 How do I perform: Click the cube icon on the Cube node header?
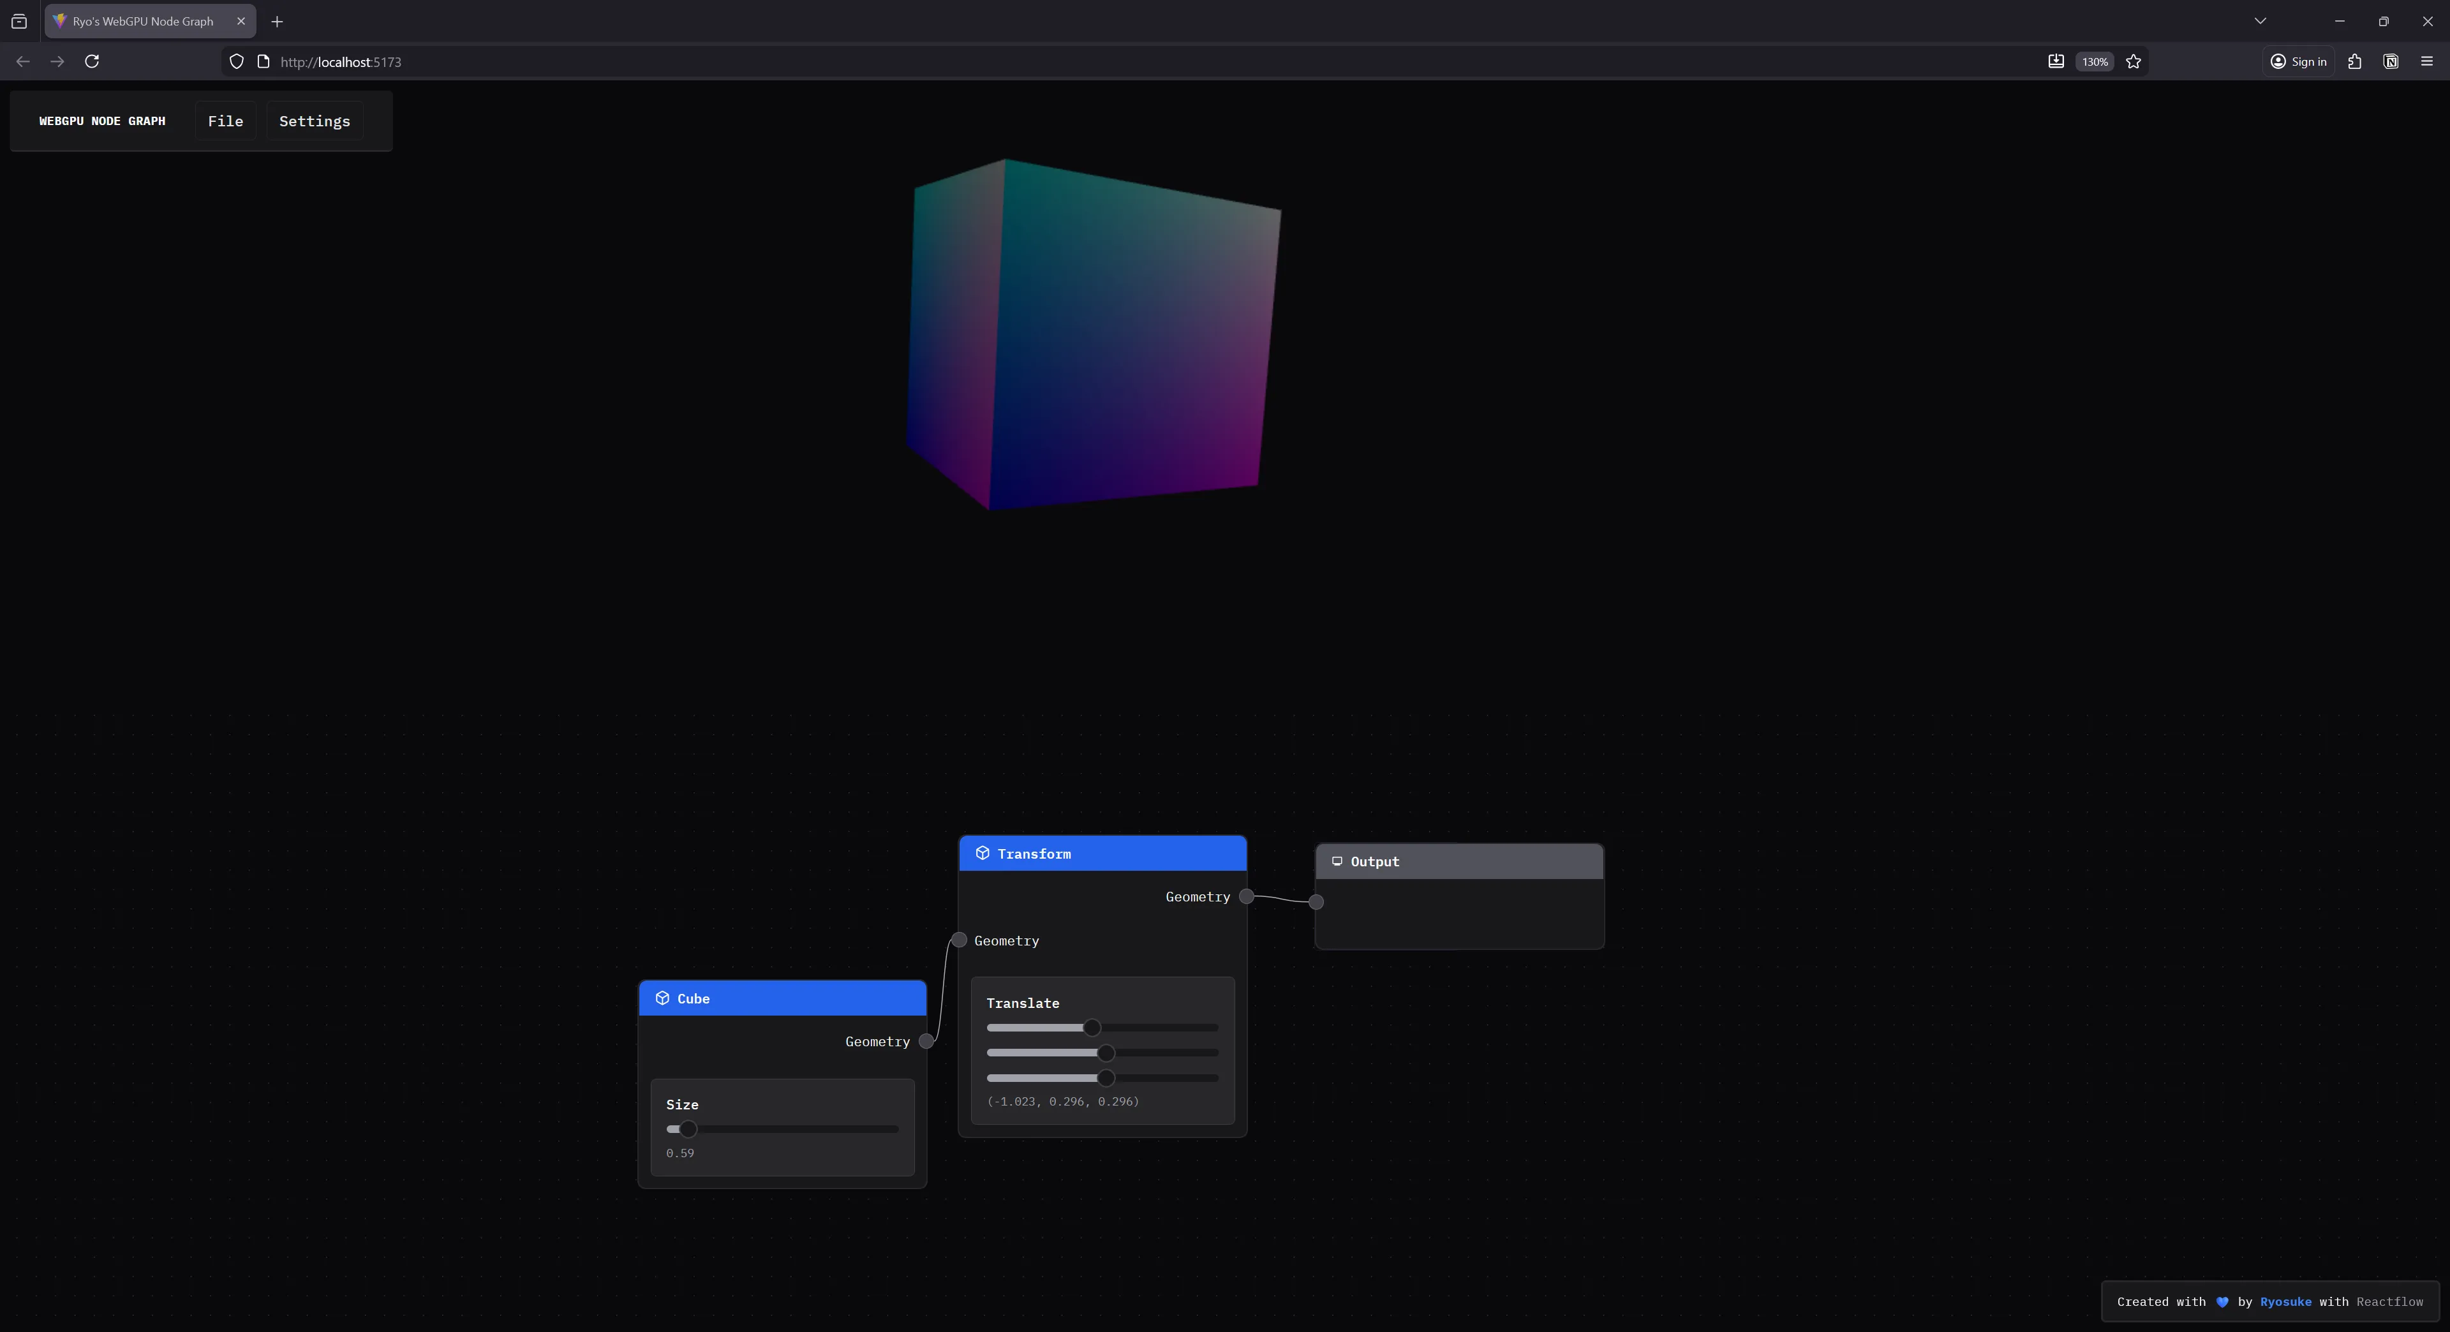point(663,998)
